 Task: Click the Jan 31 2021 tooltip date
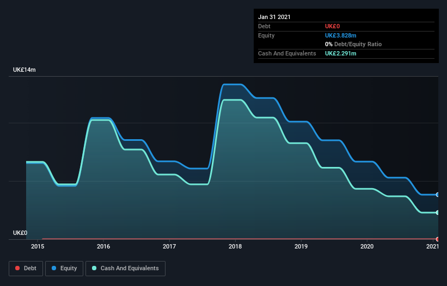tap(274, 17)
